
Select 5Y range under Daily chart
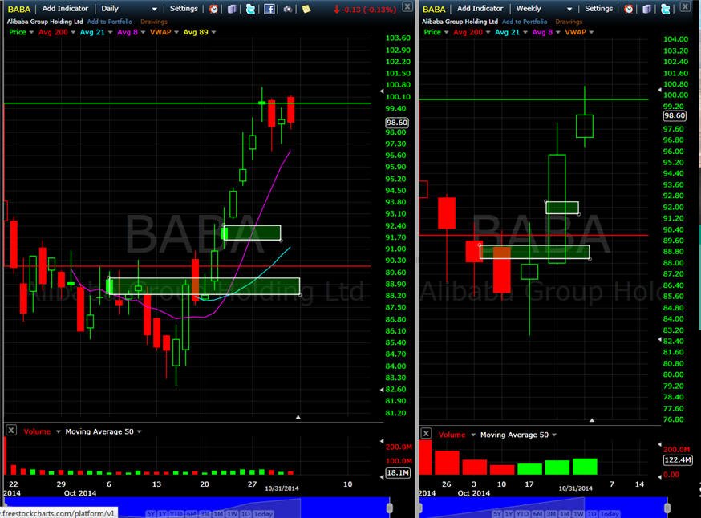coord(151,513)
